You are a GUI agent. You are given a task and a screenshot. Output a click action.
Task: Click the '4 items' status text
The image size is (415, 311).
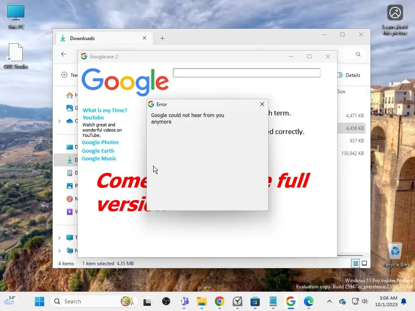click(x=66, y=264)
